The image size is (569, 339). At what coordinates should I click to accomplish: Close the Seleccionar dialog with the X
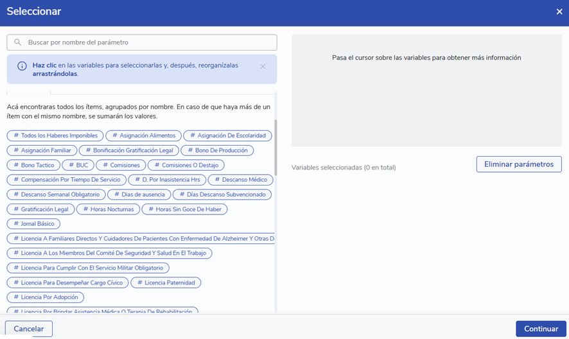pos(559,12)
